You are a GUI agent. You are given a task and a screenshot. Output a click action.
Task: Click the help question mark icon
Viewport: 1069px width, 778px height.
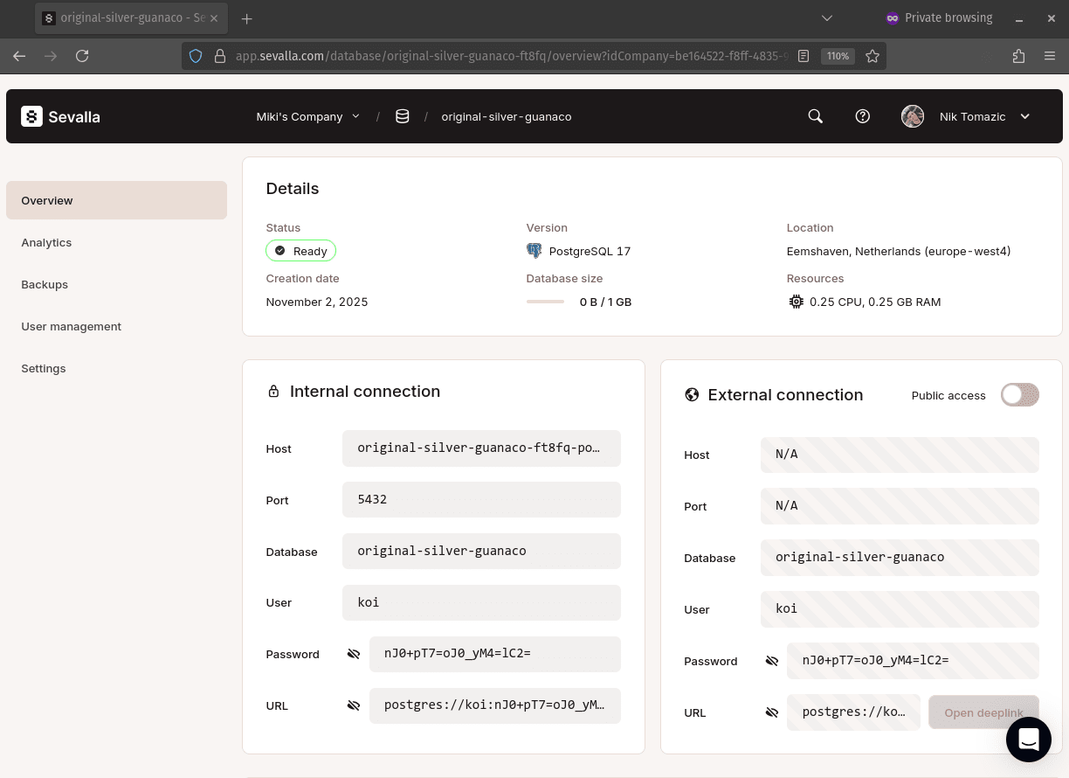point(862,115)
